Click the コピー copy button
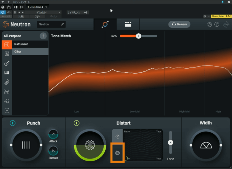Viewport: 232px width, 169px height. (37, 16)
